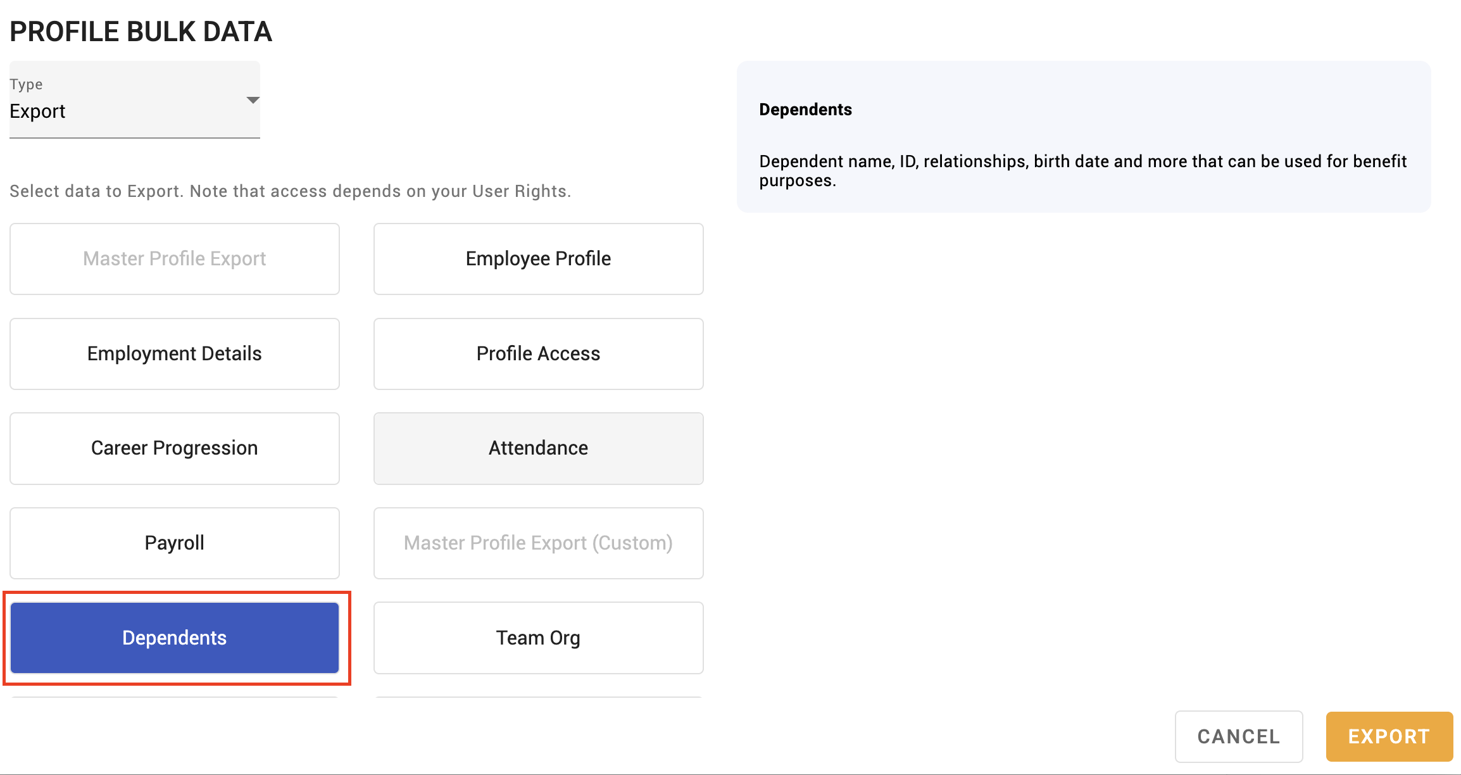
Task: Pick the Attendance data option
Action: pos(538,448)
